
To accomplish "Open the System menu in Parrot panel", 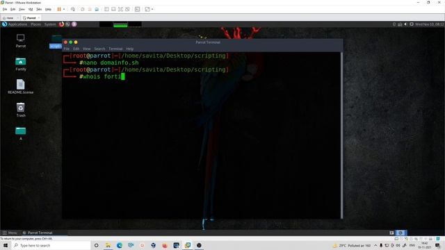I will point(50,24).
